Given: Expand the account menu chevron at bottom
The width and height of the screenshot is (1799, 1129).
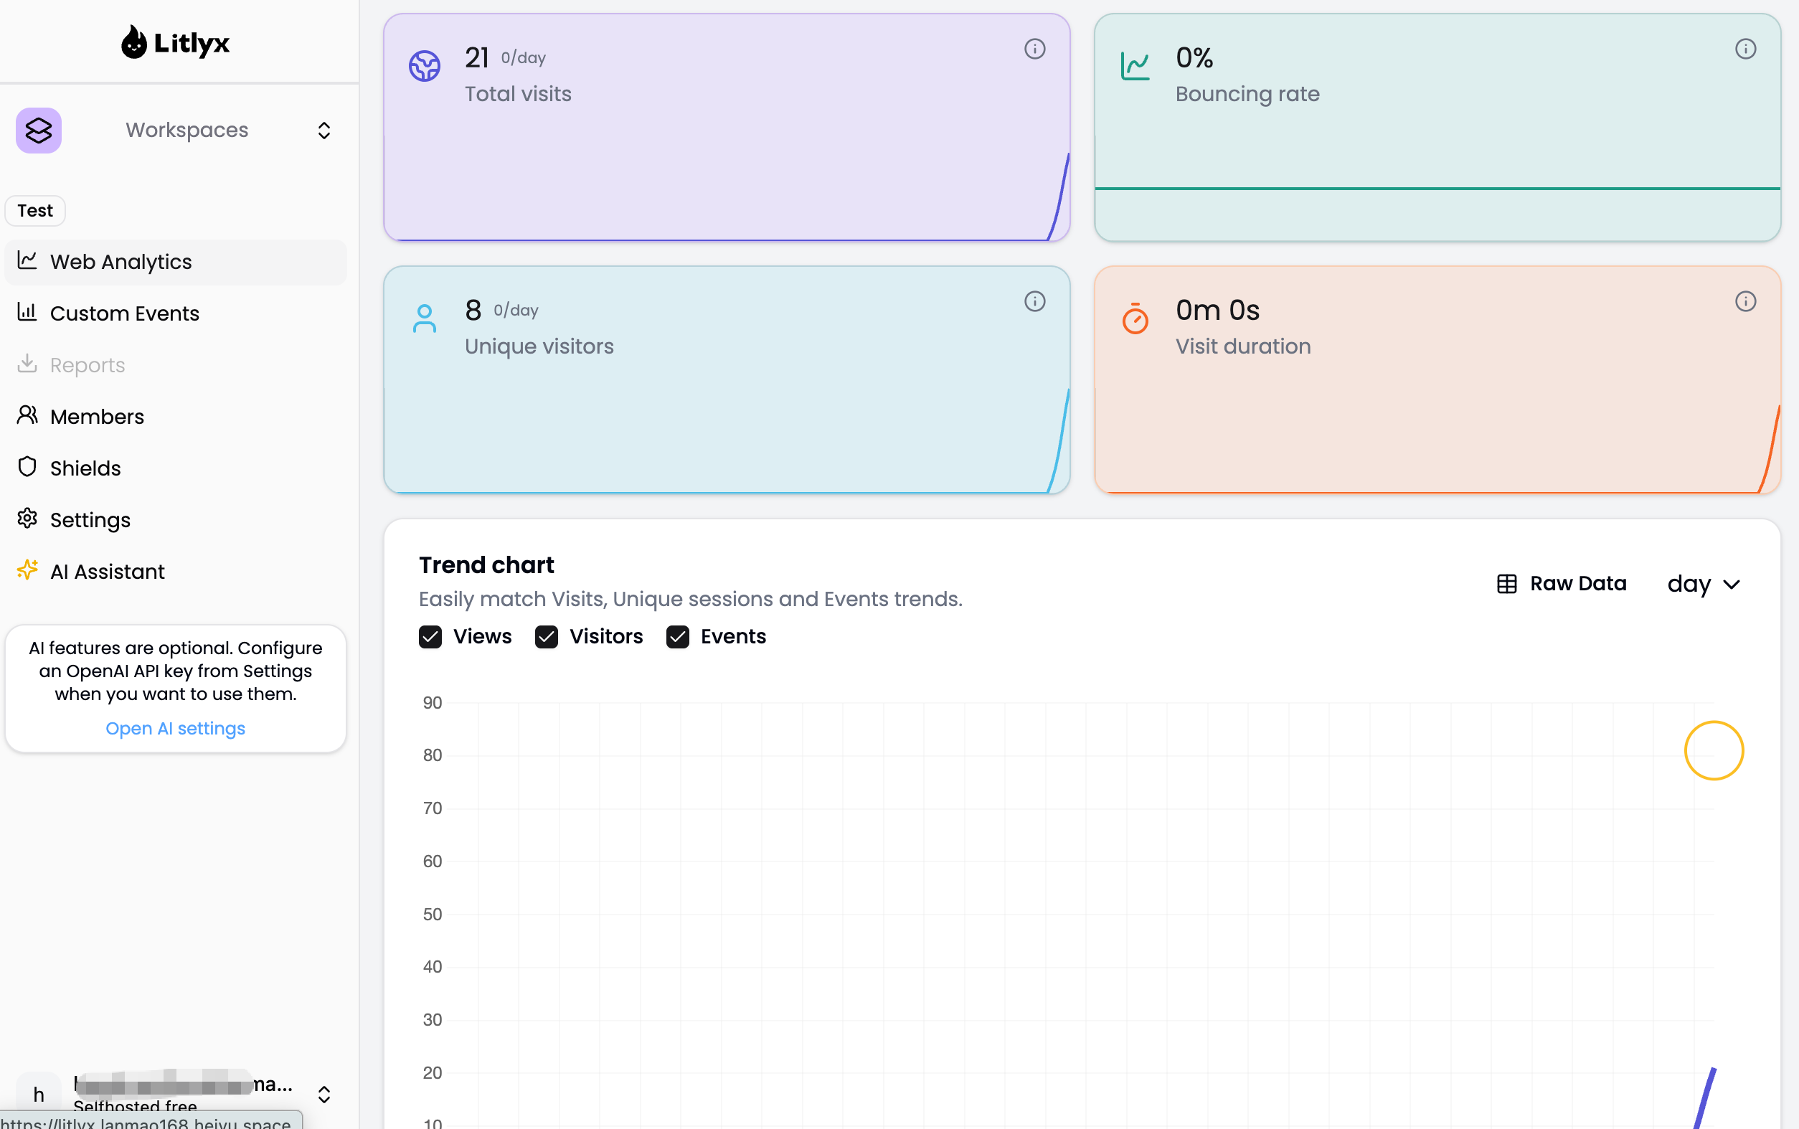Looking at the screenshot, I should [x=324, y=1094].
